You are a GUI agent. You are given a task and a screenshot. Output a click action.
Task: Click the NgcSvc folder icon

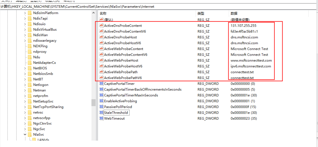(30, 129)
